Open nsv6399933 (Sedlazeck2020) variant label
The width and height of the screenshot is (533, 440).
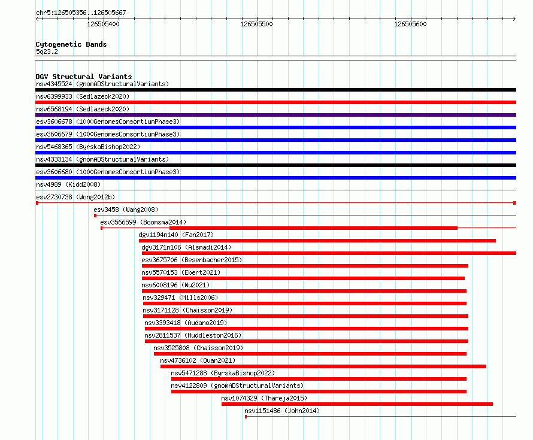pos(83,96)
